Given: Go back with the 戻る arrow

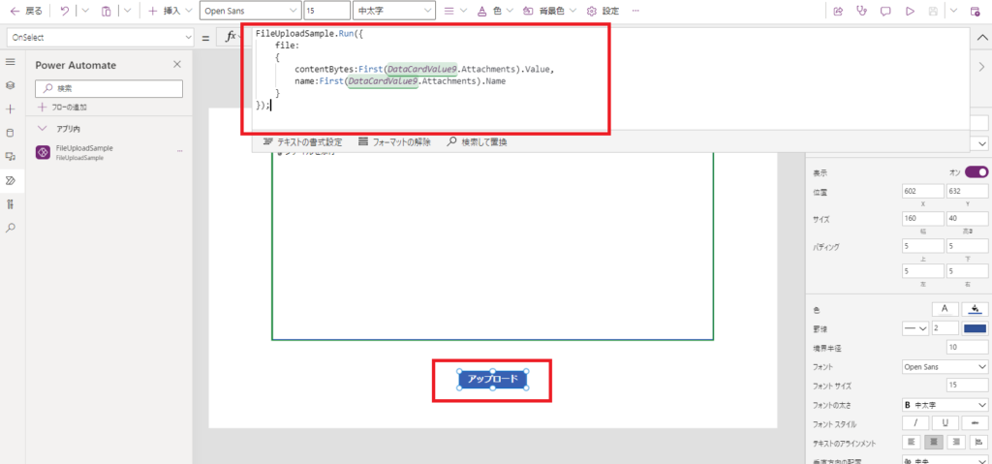Looking at the screenshot, I should coord(26,11).
